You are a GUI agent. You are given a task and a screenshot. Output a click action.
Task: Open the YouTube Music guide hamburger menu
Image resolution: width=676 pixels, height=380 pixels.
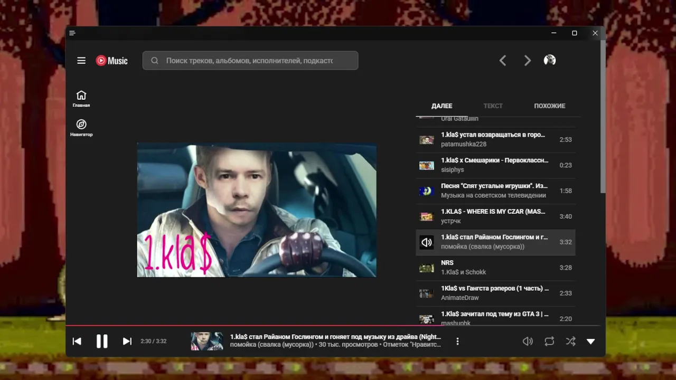coord(81,61)
